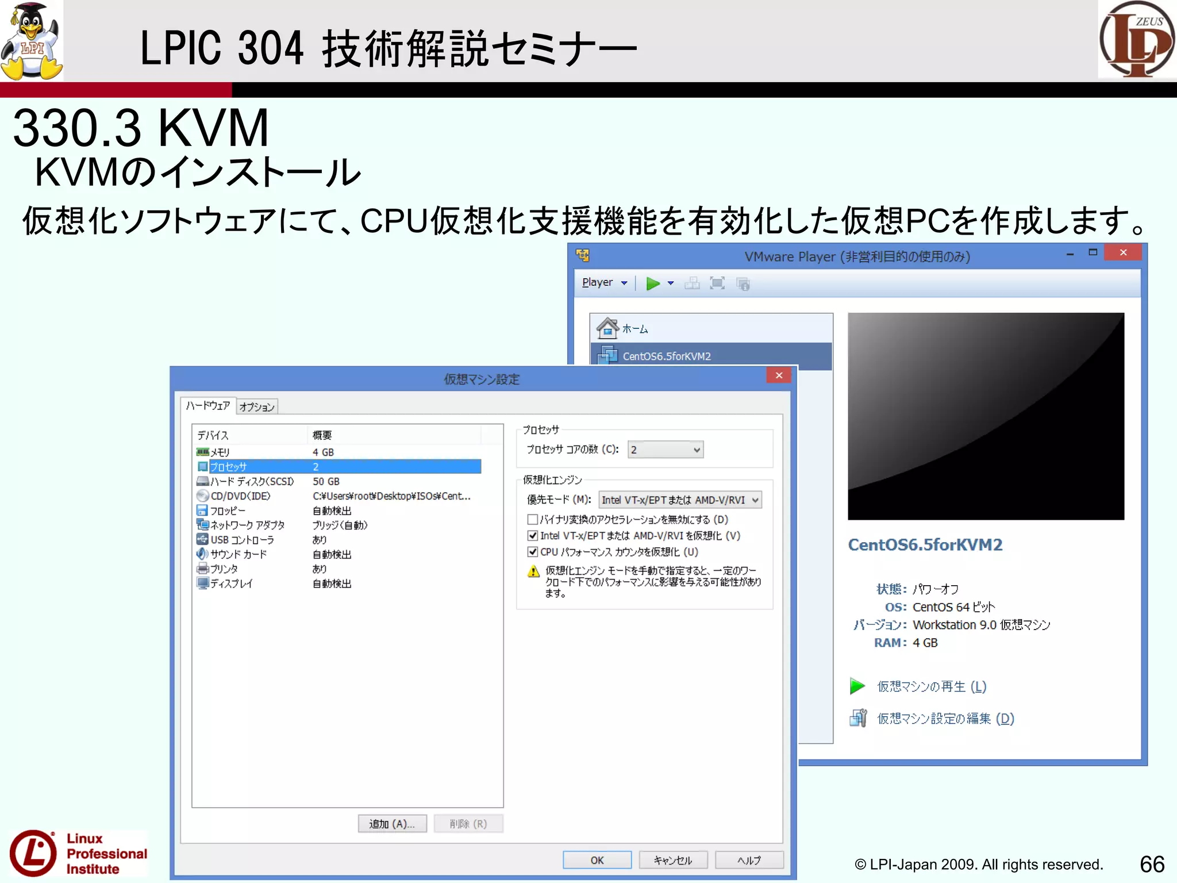Screen dimensions: 1177x883
Task: Close the 仮想マシン設定 dialog
Action: tap(779, 375)
